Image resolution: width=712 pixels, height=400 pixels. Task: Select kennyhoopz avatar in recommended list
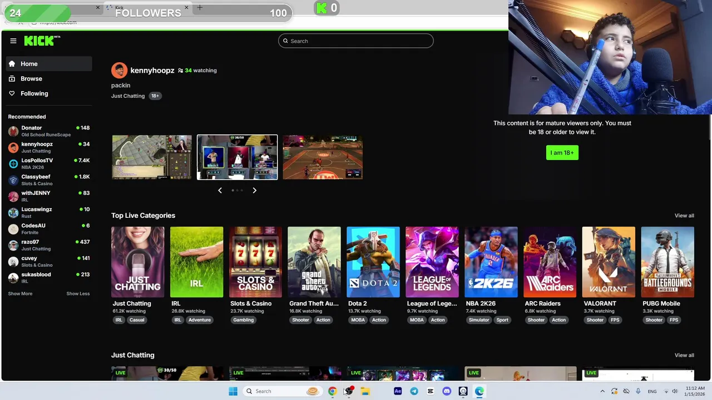tap(13, 147)
